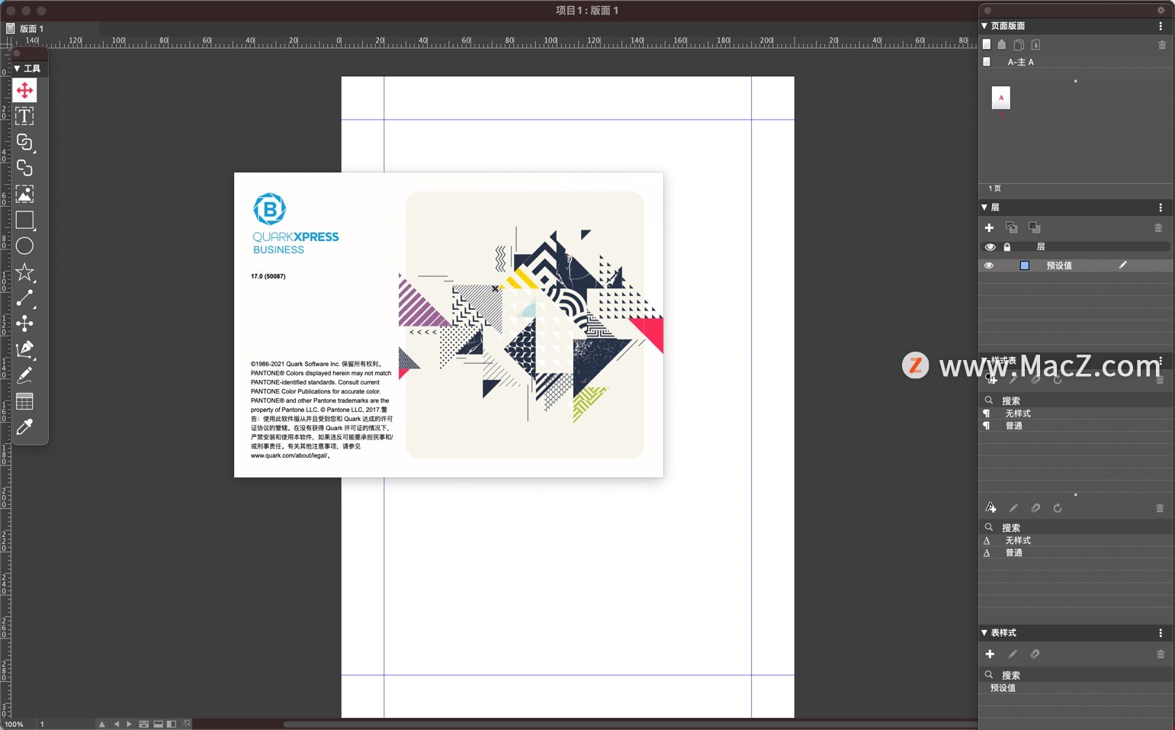1175x730 pixels.
Task: Add new table style with plus icon
Action: point(990,654)
